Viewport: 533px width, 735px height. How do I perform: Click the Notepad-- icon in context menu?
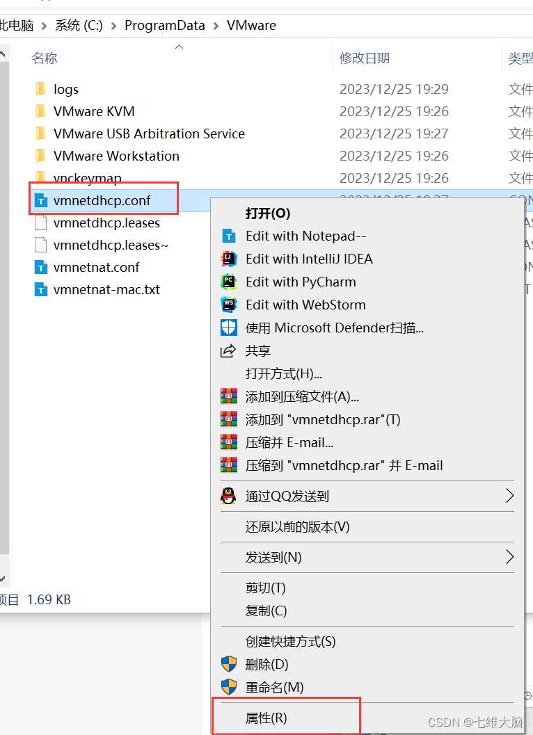[x=228, y=236]
